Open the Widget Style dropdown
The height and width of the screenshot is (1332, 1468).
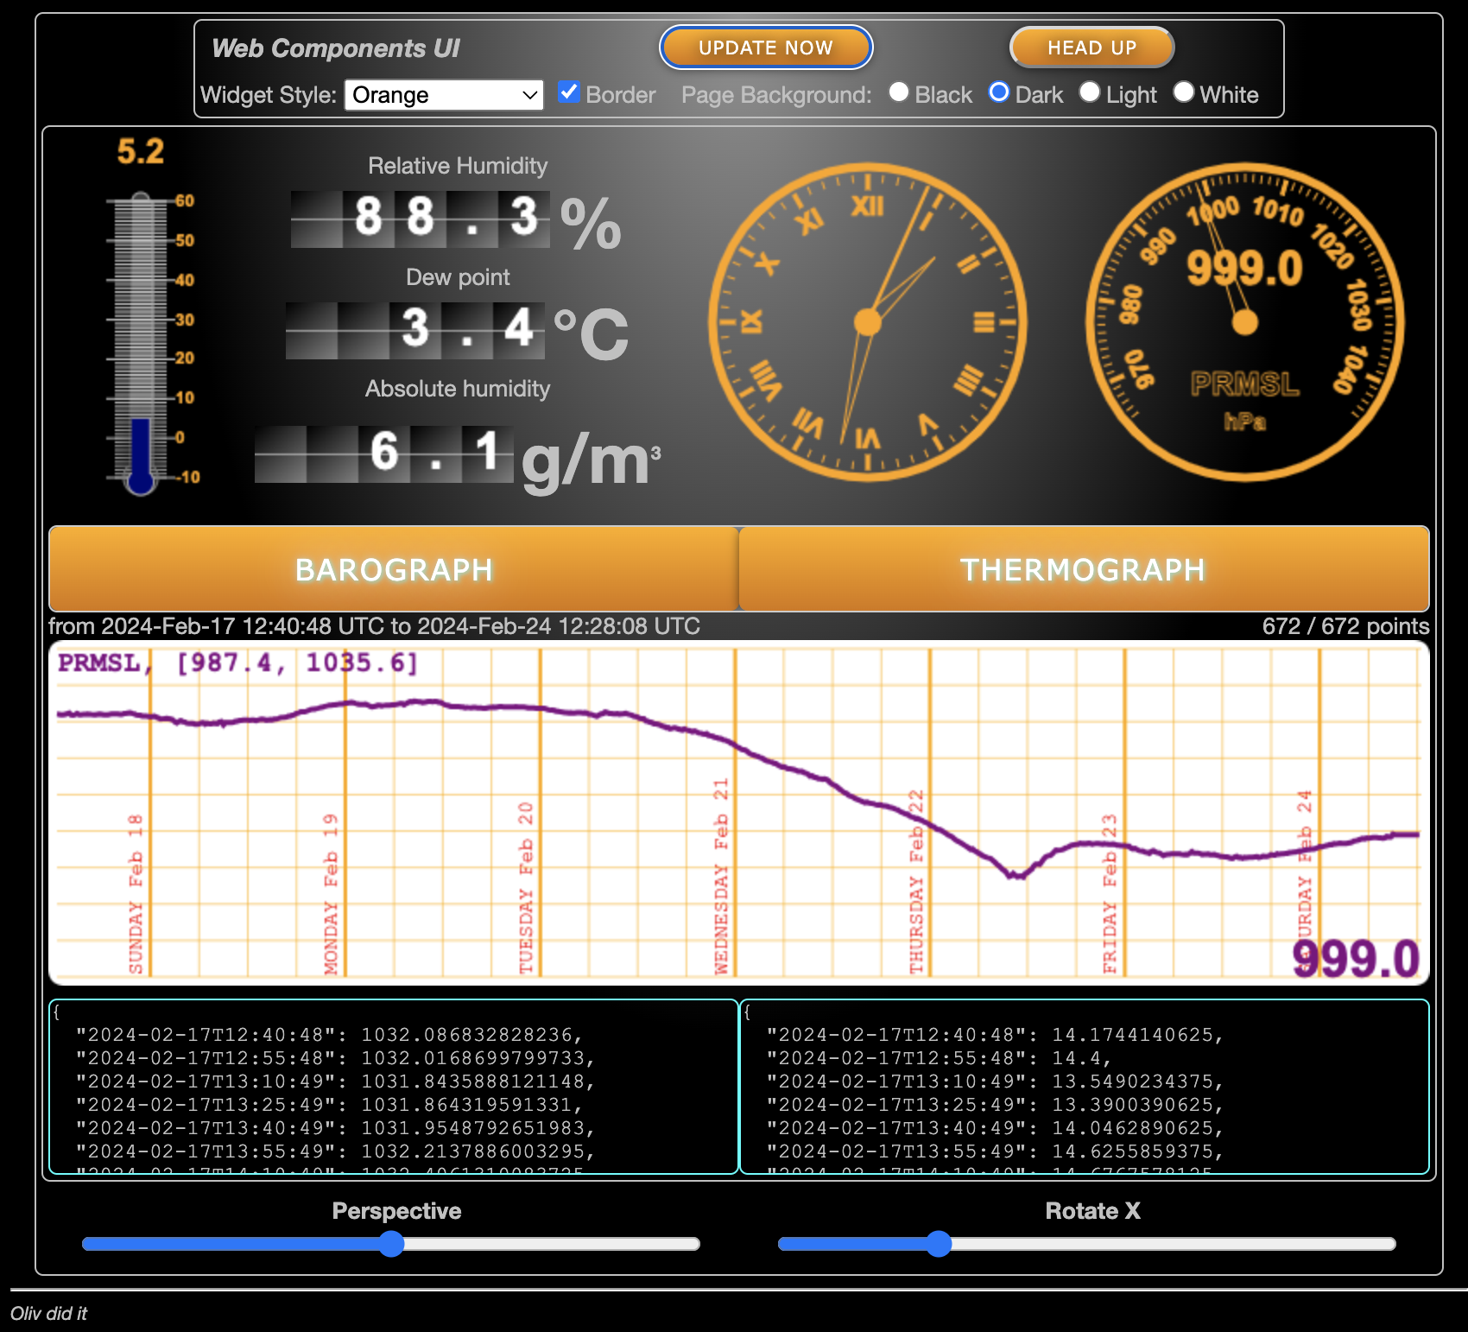[x=444, y=95]
